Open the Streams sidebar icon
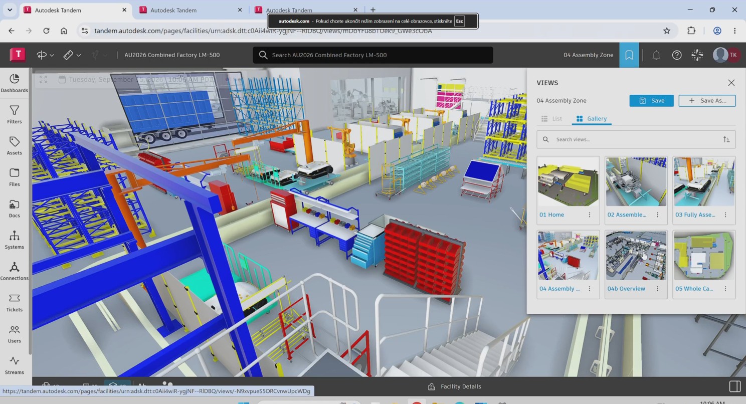The image size is (746, 404). pos(14,365)
